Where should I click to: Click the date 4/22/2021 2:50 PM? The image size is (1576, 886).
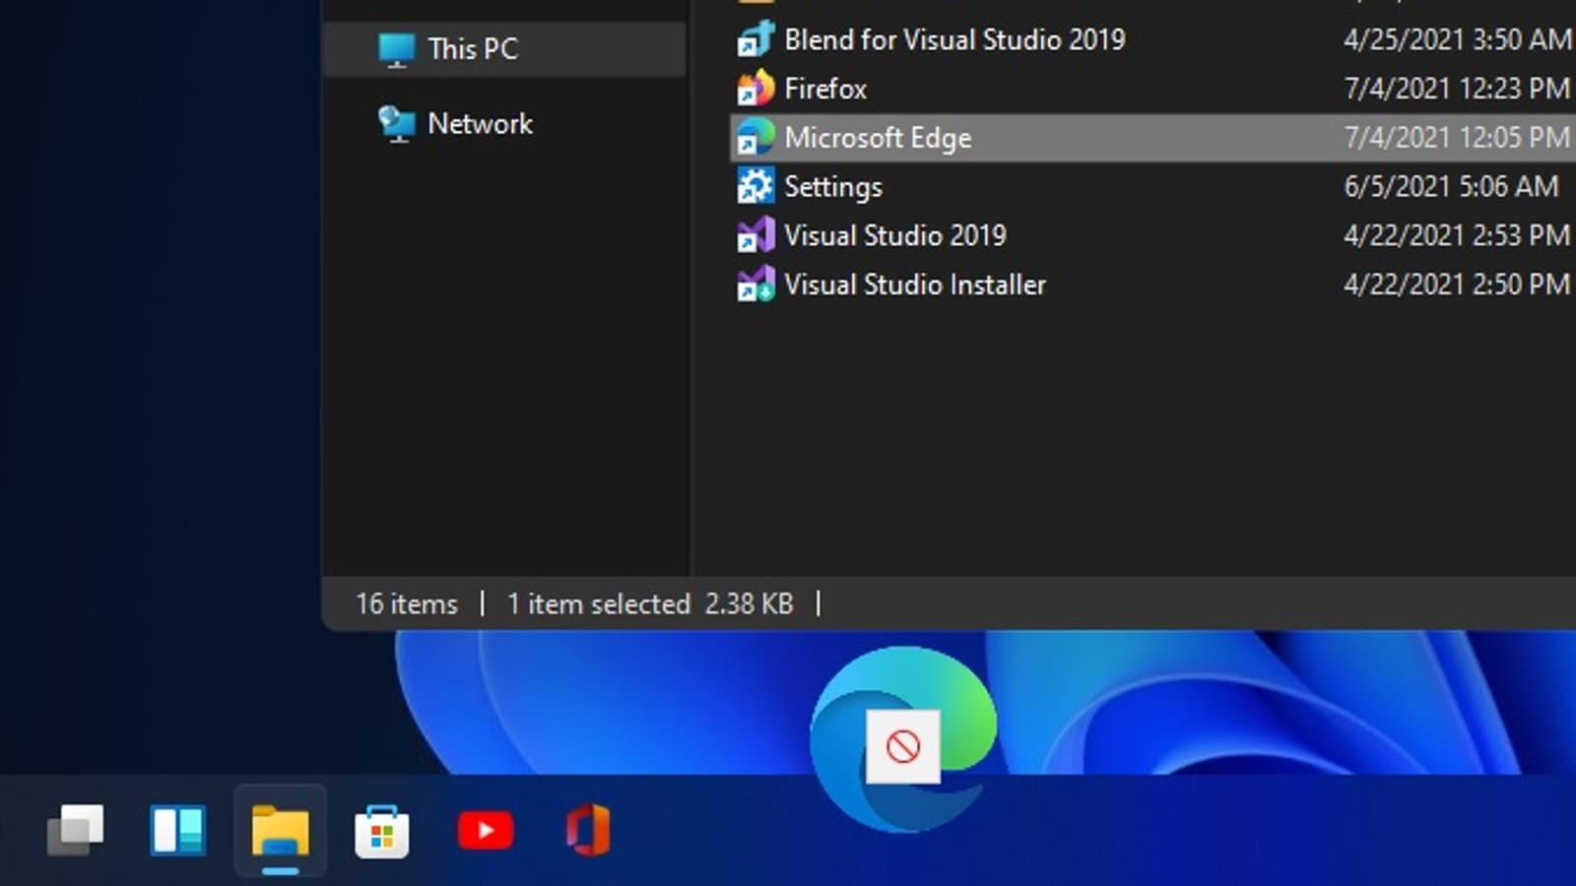1458,285
